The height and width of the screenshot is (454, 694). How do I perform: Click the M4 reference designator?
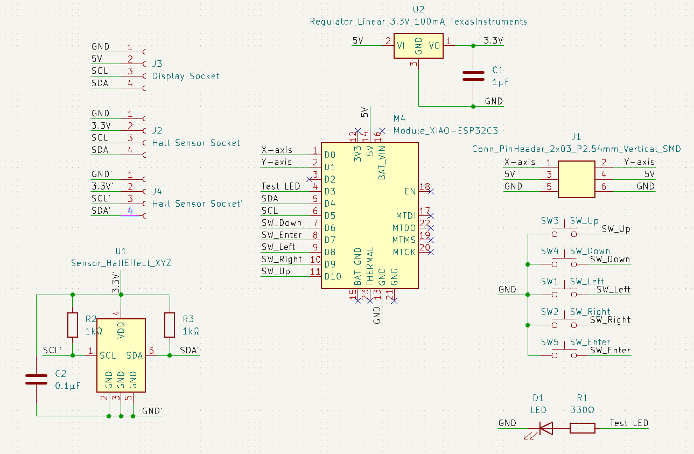click(399, 118)
